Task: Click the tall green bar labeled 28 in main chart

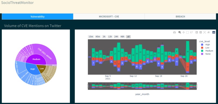Action: click(x=187, y=52)
